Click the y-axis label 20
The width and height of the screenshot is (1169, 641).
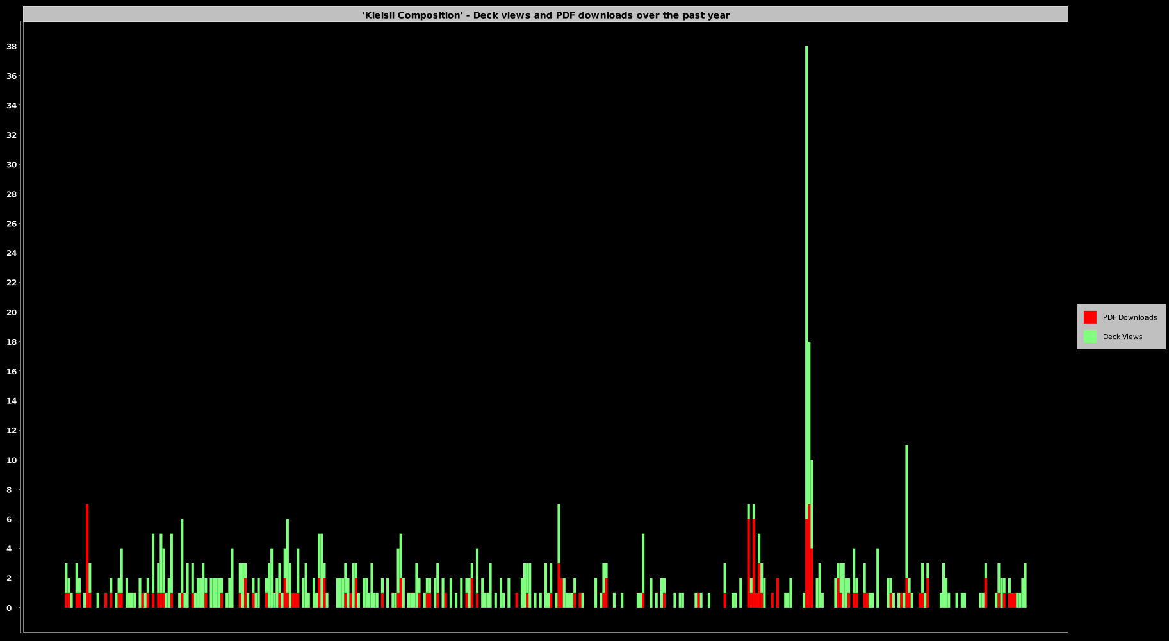(12, 312)
